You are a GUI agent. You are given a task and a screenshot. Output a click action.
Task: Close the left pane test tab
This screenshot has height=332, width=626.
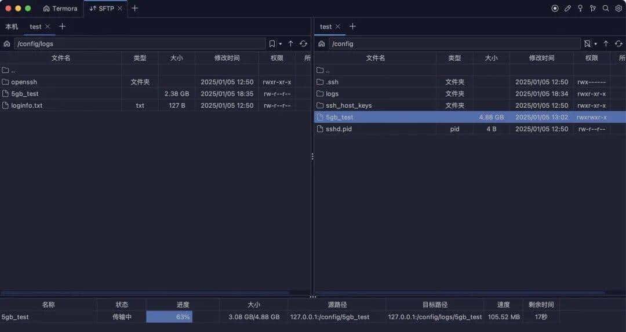(x=48, y=26)
